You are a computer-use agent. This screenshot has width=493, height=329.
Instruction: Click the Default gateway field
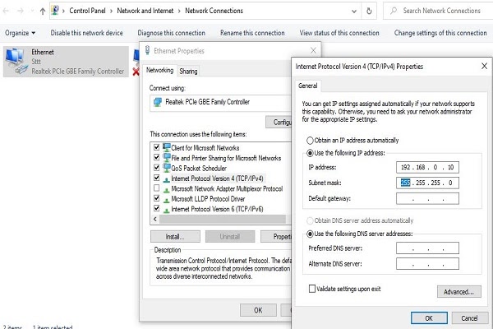(x=427, y=199)
